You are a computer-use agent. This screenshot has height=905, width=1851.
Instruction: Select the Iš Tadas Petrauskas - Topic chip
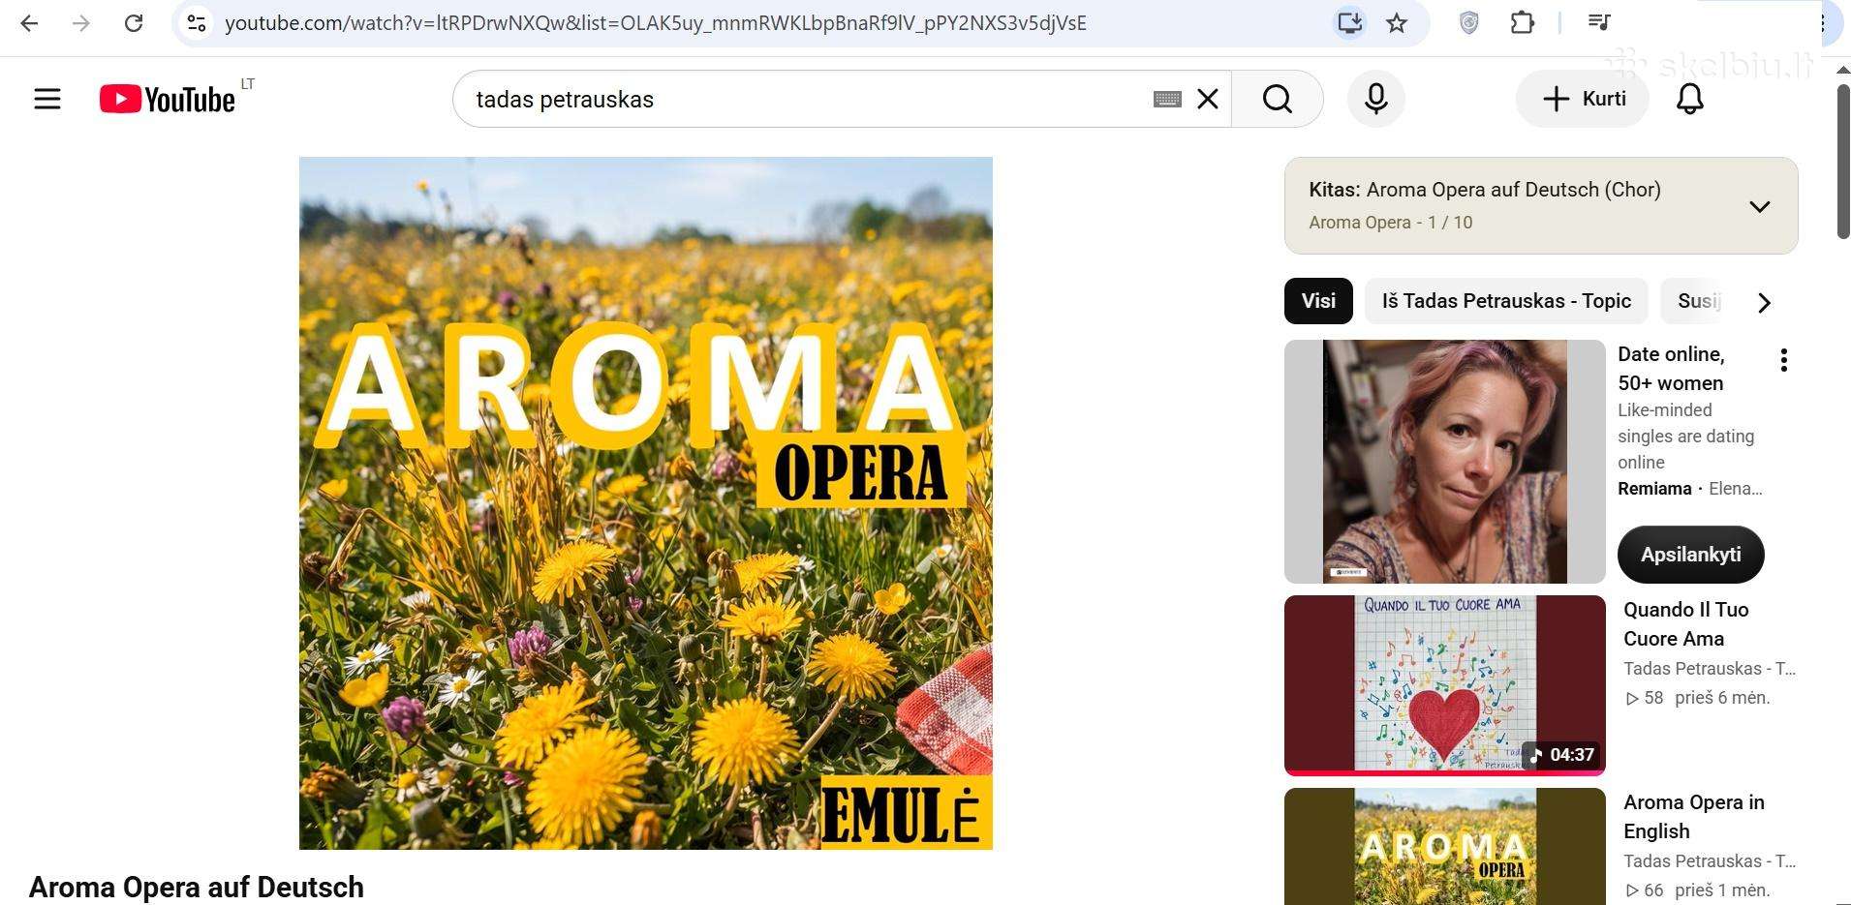tap(1506, 301)
